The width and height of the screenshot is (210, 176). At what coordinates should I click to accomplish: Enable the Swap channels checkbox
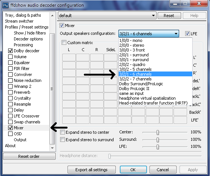click(10, 122)
